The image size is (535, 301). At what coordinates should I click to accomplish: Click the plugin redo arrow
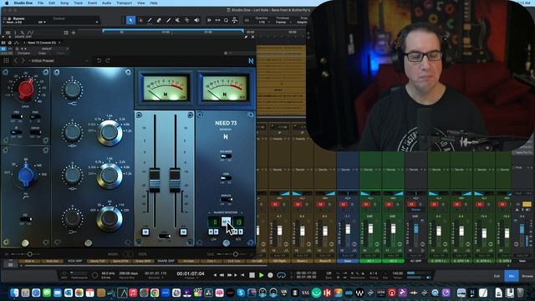point(108,60)
